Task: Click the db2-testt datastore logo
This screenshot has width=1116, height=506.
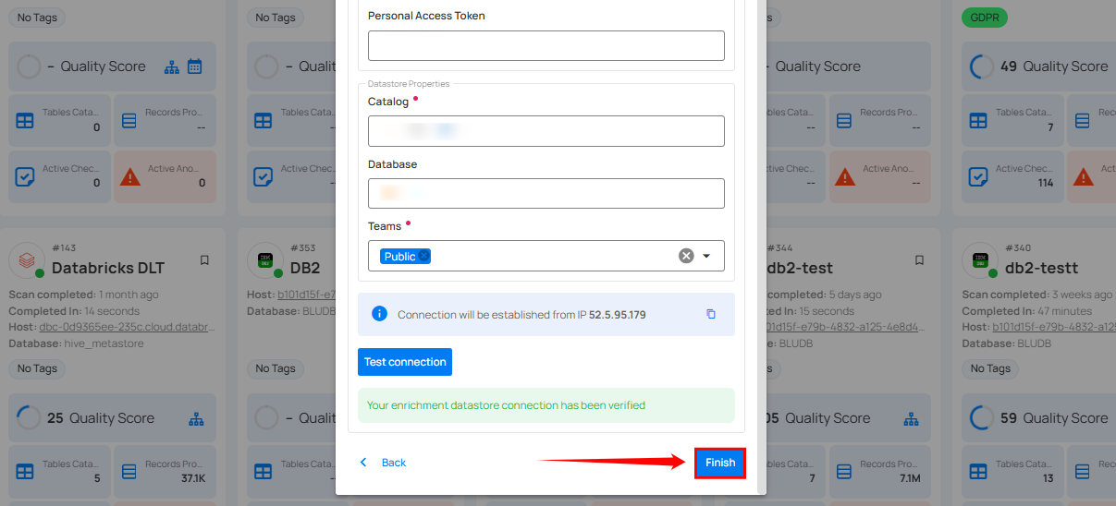Action: click(x=981, y=260)
